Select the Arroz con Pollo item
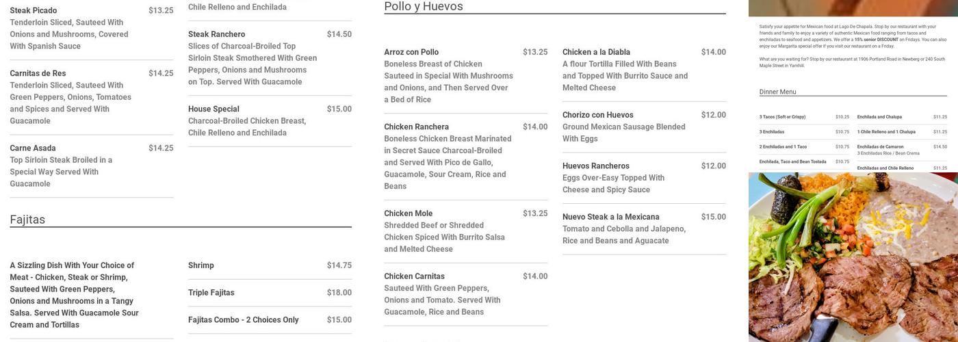 411,52
